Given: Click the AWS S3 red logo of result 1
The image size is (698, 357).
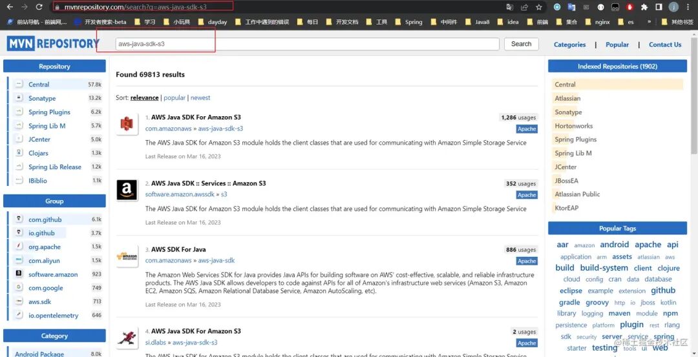Looking at the screenshot, I should (127, 124).
